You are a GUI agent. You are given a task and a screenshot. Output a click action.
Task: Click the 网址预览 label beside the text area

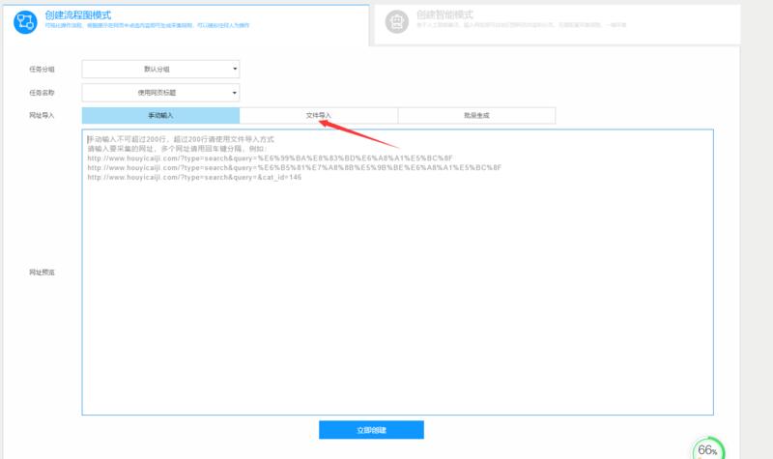coord(43,273)
